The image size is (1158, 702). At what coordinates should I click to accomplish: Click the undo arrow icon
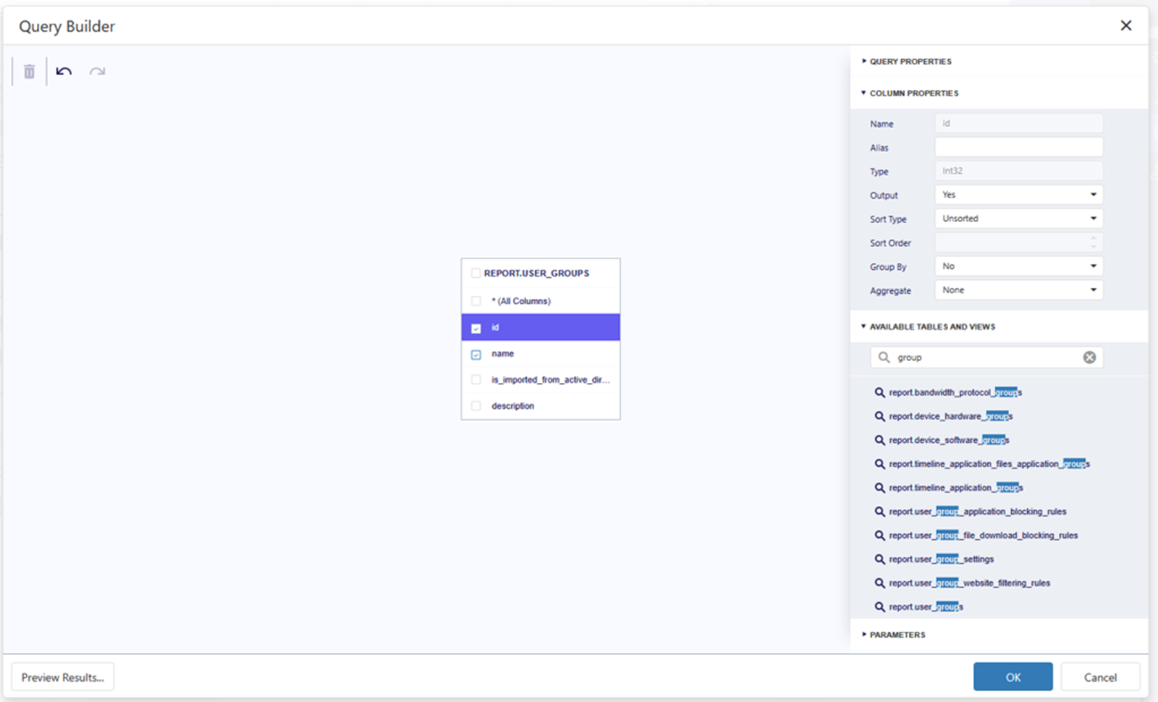[x=64, y=72]
